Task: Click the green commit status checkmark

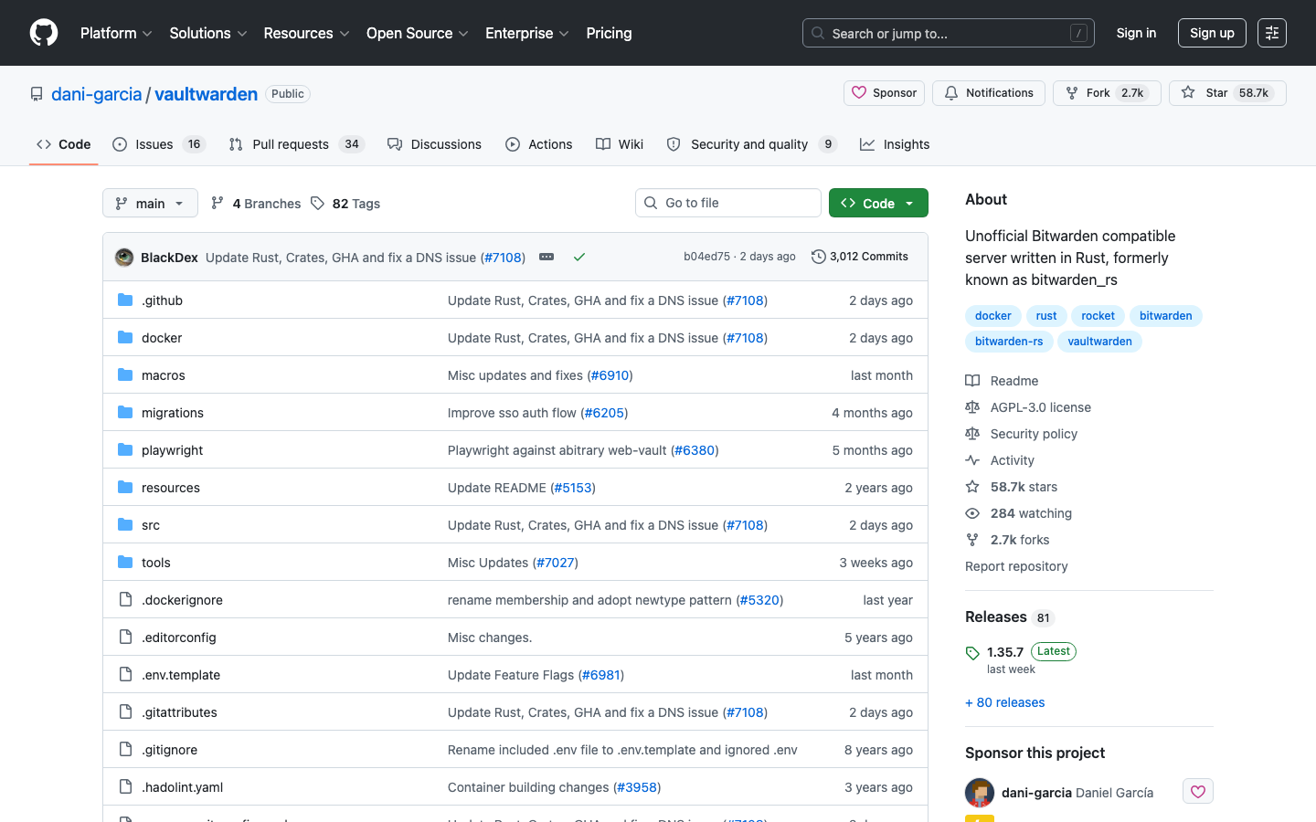Action: click(x=578, y=258)
